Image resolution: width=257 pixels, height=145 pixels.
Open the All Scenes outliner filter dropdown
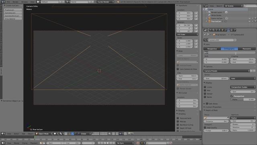(x=234, y=6)
